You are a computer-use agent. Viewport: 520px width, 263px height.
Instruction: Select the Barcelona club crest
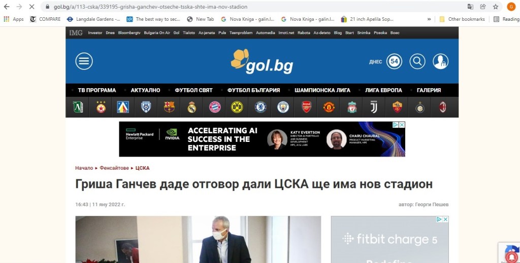pos(169,107)
